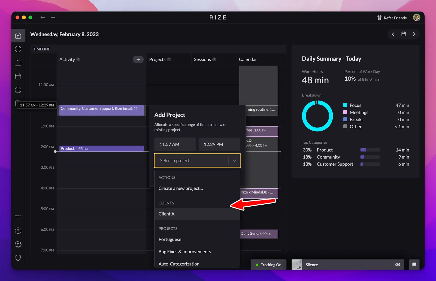
Task: Toggle the Tracking On status
Action: (x=268, y=265)
